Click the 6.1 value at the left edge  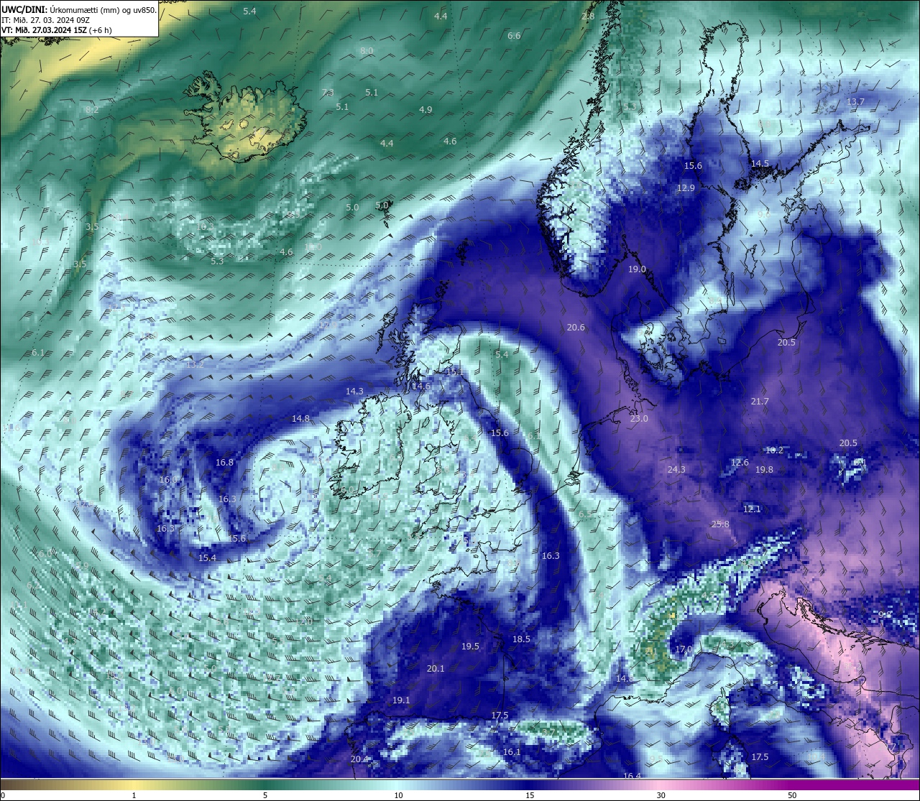pos(38,352)
